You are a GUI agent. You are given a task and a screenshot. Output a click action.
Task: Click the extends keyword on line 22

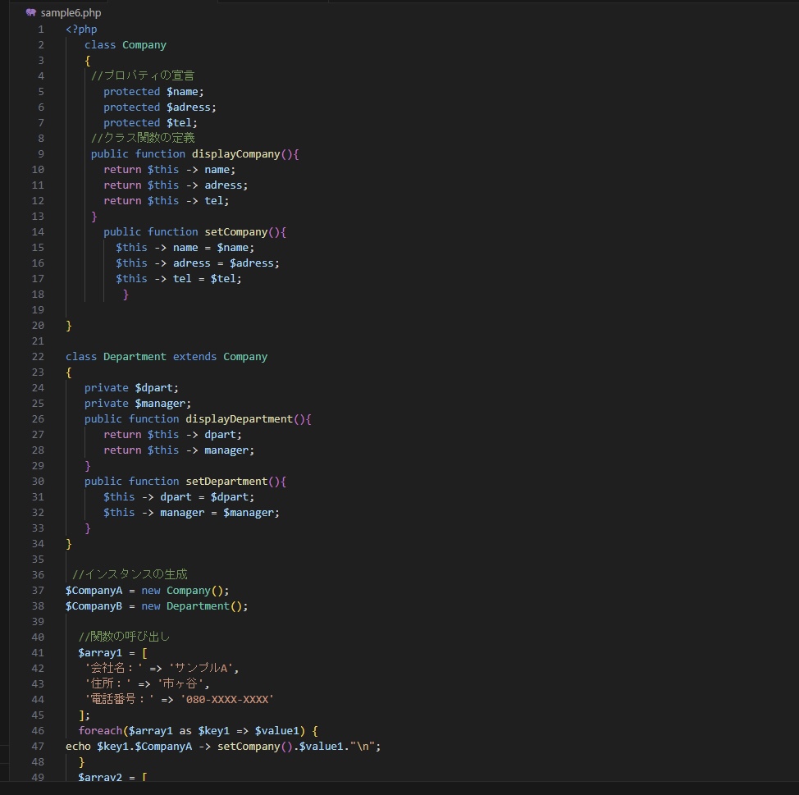[x=194, y=357]
